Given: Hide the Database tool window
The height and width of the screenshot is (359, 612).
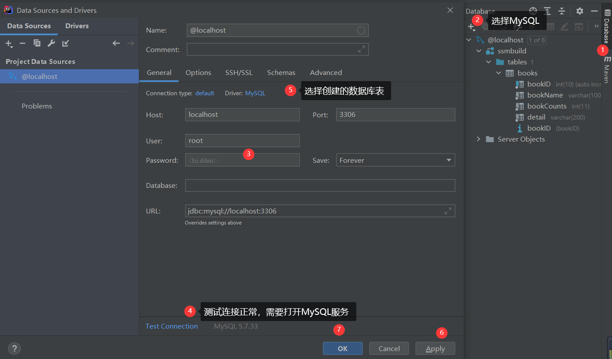Looking at the screenshot, I should coord(594,11).
